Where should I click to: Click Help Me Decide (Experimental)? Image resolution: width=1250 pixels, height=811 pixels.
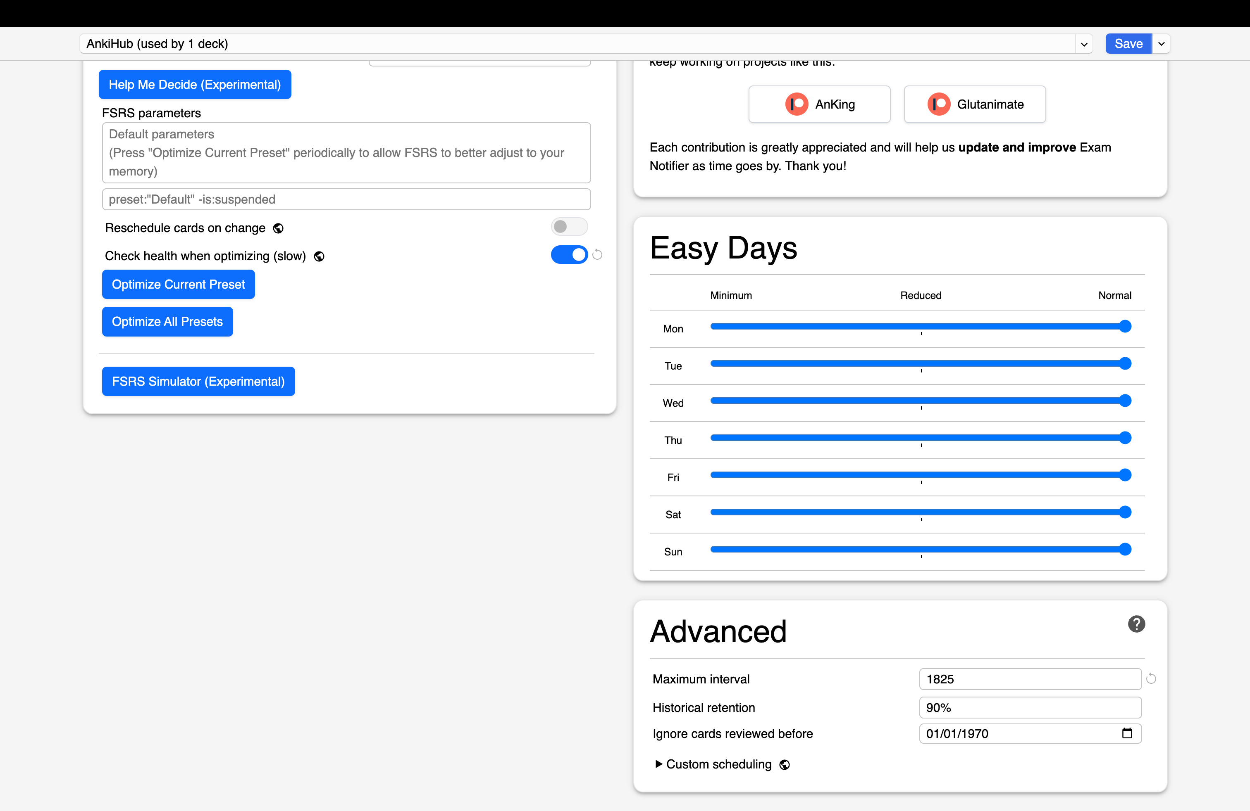click(x=195, y=85)
